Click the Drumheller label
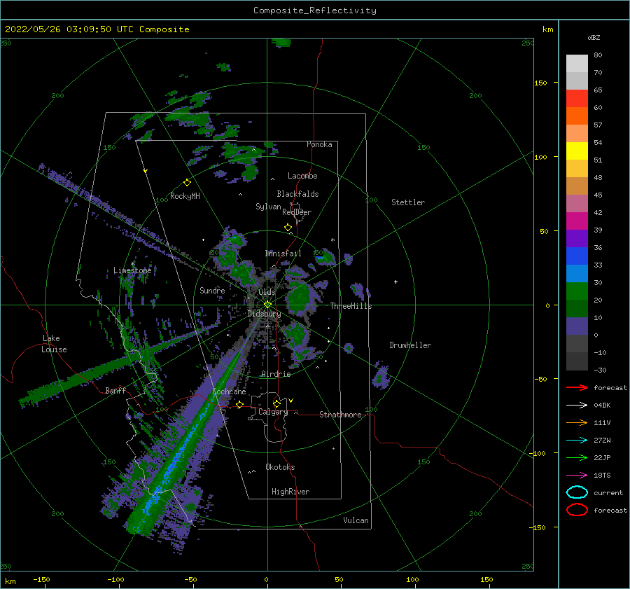 click(410, 345)
